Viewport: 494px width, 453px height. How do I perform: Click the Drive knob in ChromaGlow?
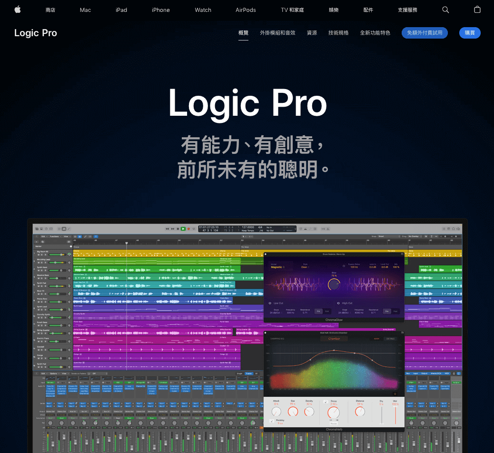[334, 284]
